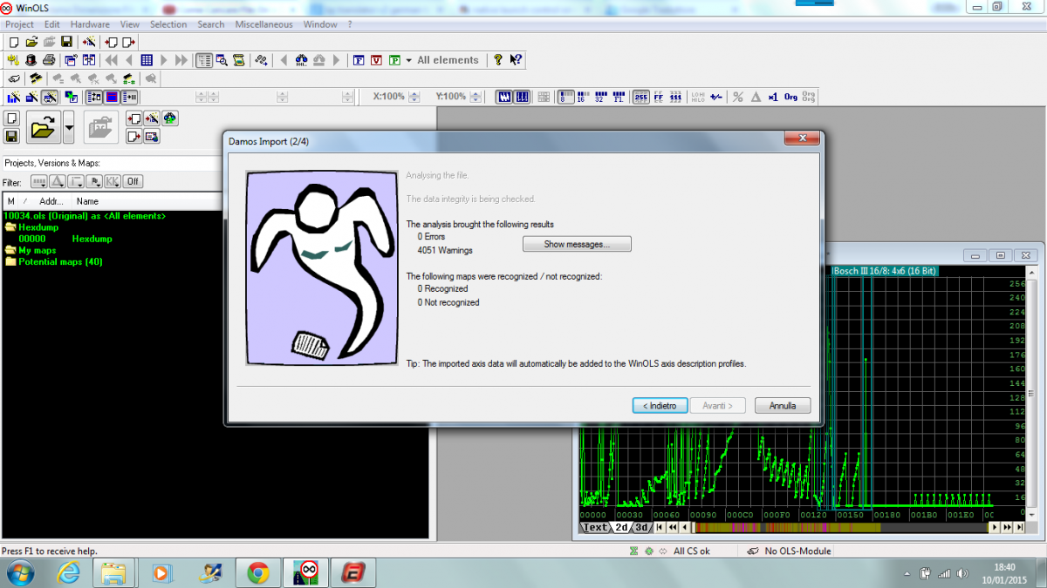Click the Org original values icon
1047x588 pixels.
point(790,97)
